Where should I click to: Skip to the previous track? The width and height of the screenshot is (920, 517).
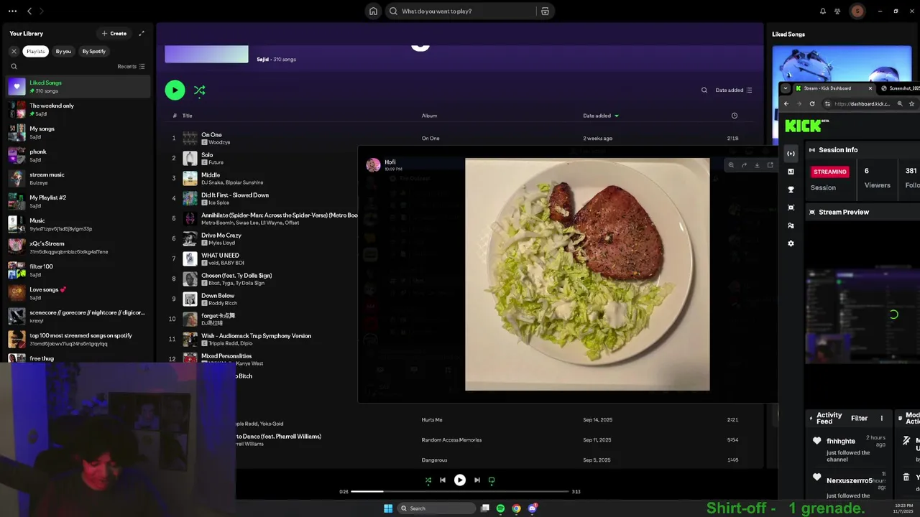click(x=443, y=480)
